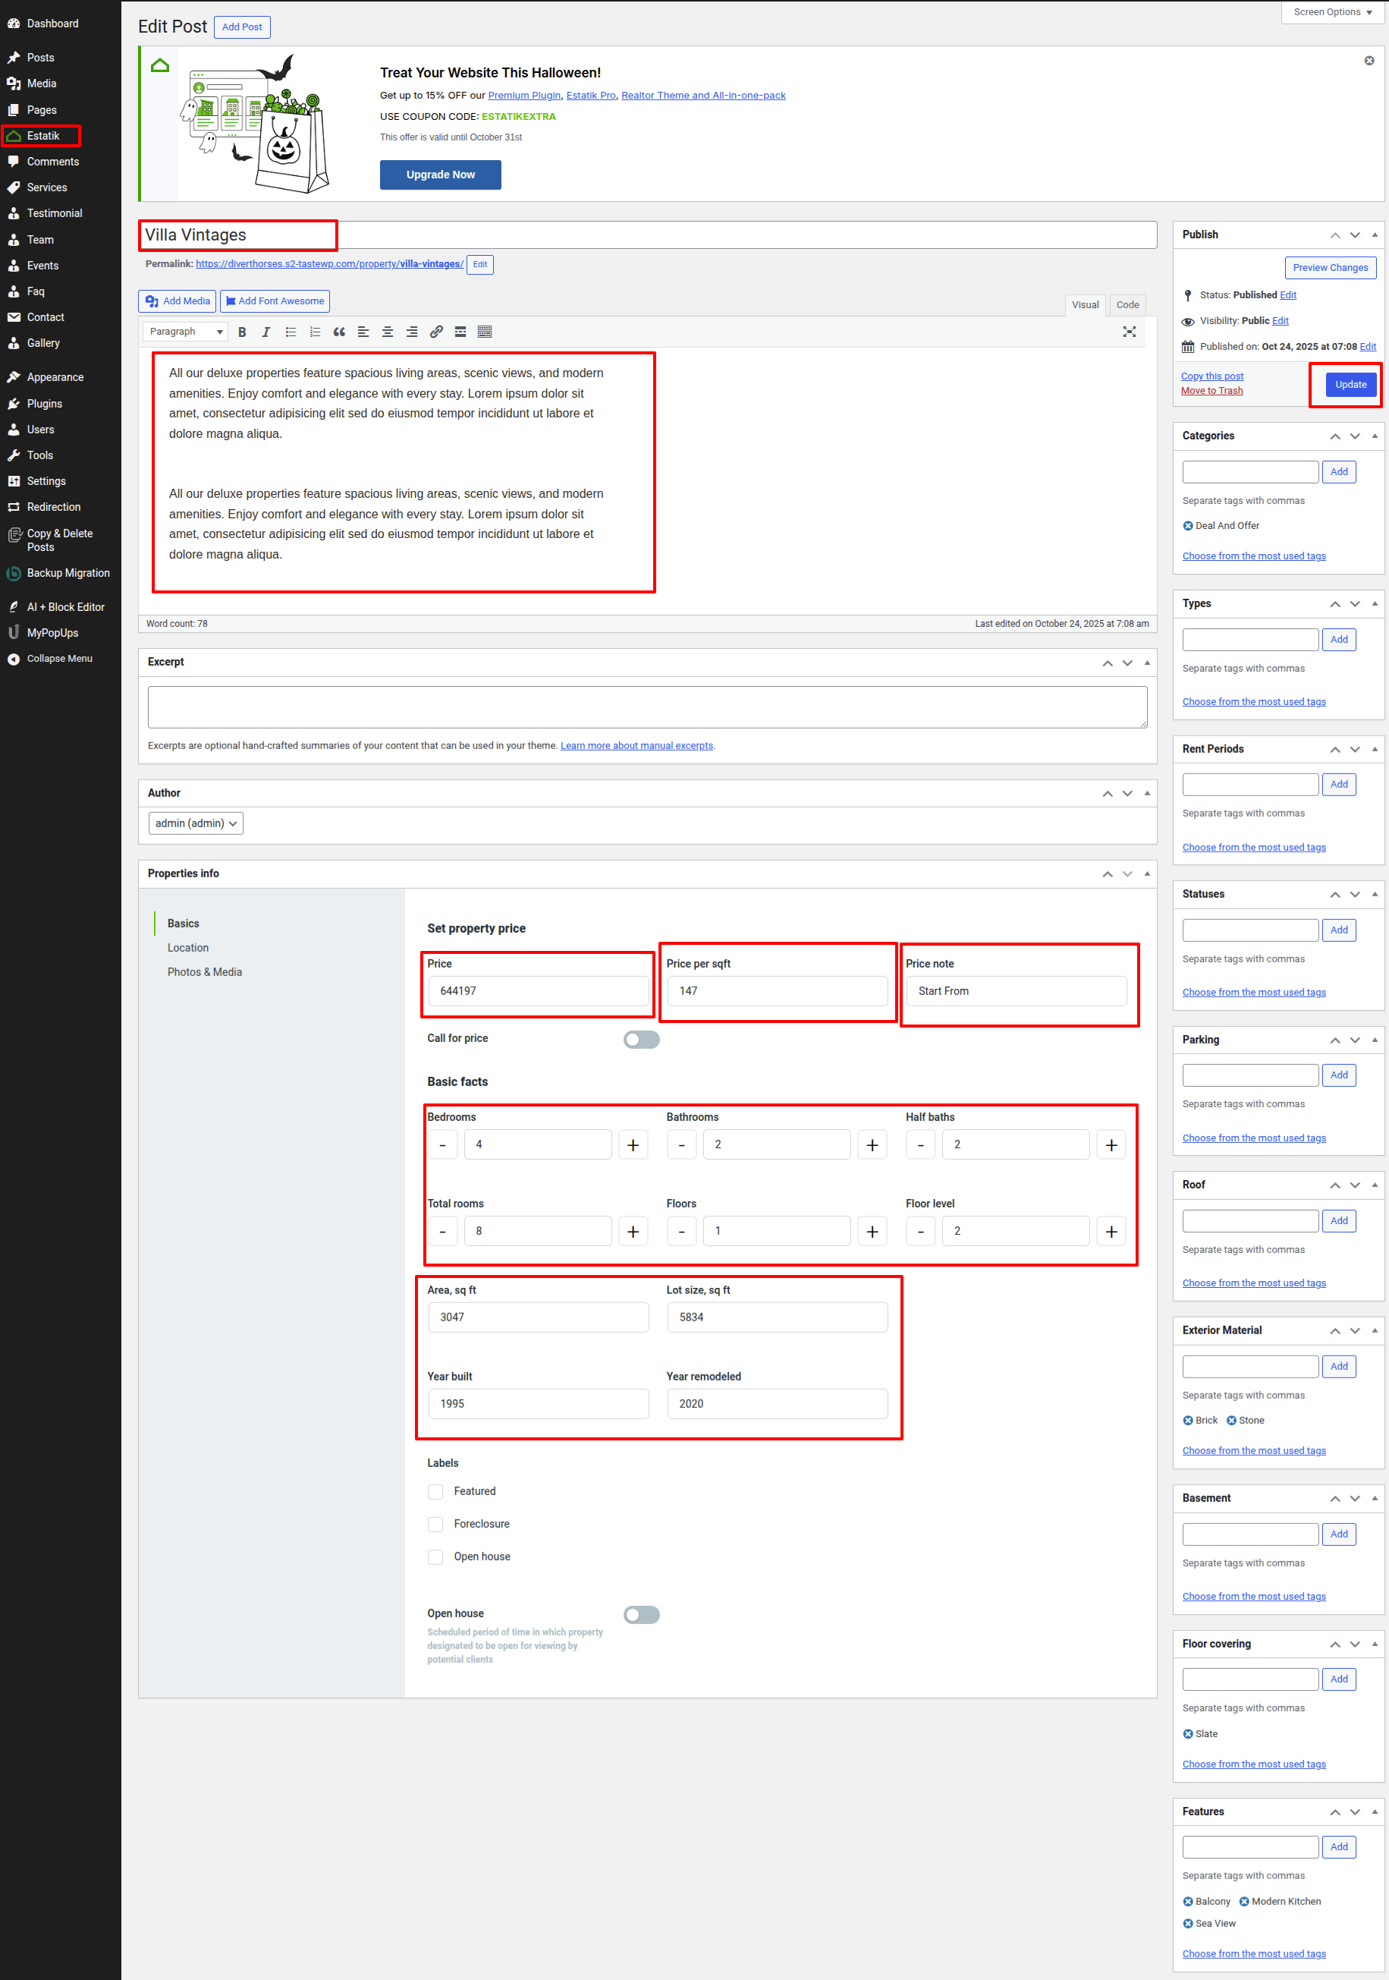Click the Upgrade Now button
The height and width of the screenshot is (1980, 1389).
tap(440, 175)
